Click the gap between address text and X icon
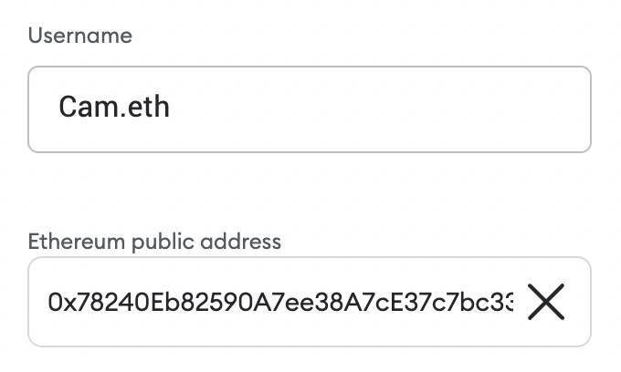Screen dimensions: 621x372 pyautogui.click(x=521, y=302)
